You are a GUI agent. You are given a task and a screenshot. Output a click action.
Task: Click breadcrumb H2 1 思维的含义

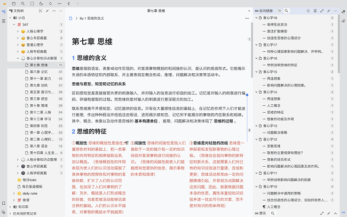(92, 18)
